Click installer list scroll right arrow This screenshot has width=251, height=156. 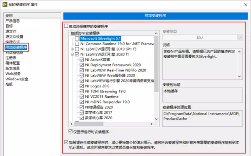(151, 124)
